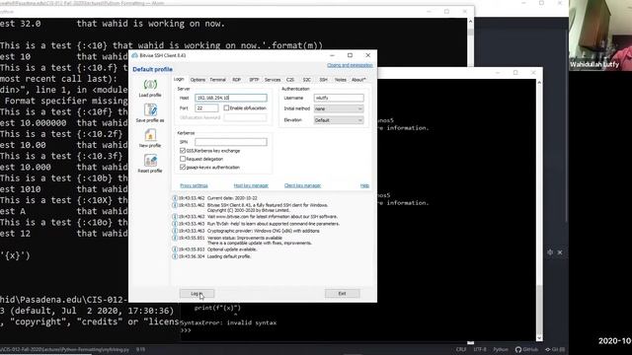Select the Login tab
Image resolution: width=632 pixels, height=355 pixels.
click(179, 79)
